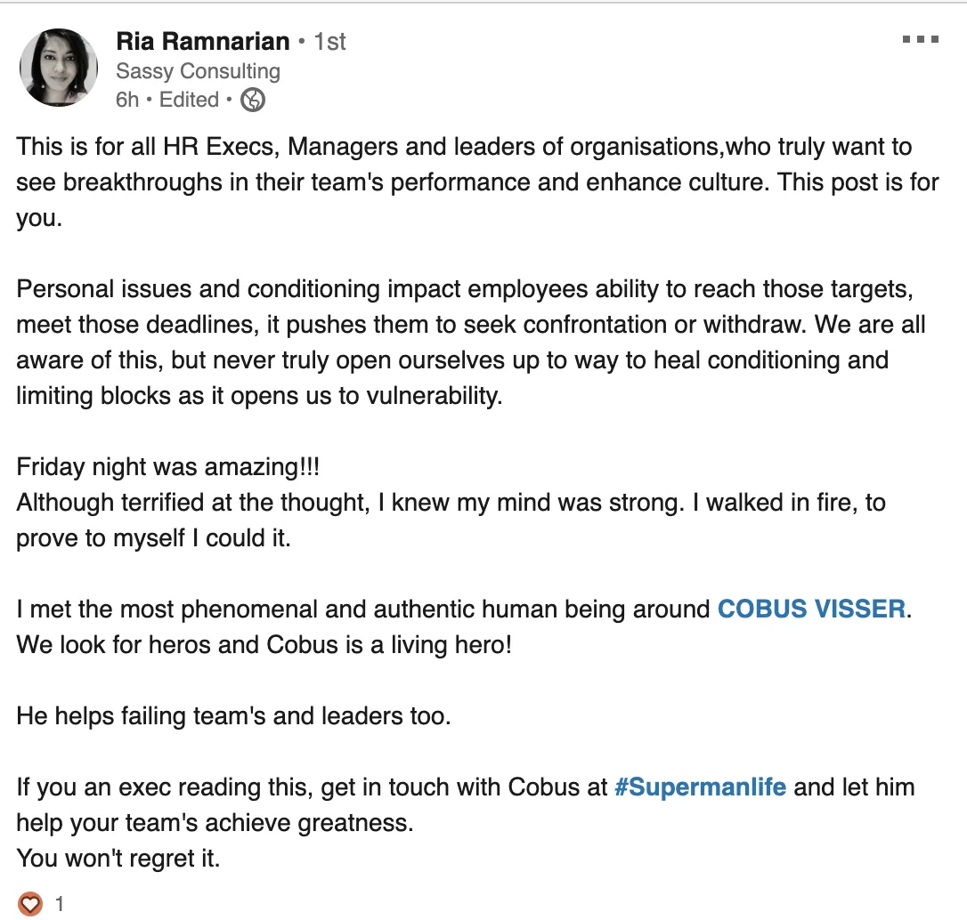This screenshot has width=967, height=920.
Task: Click 'We look for heros' sentence
Action: coord(264,645)
